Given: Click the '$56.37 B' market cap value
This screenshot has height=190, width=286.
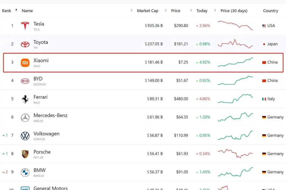Looking at the screenshot, I should [155, 172].
